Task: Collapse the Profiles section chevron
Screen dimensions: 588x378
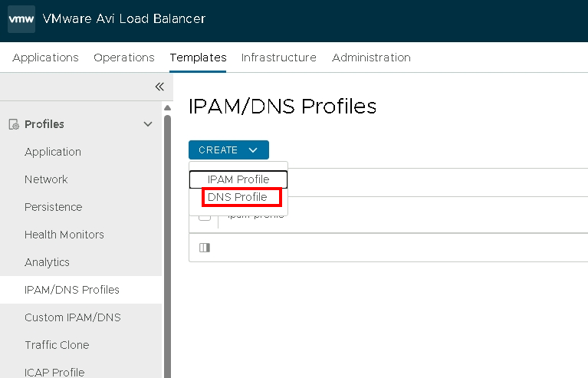Action: tap(148, 124)
